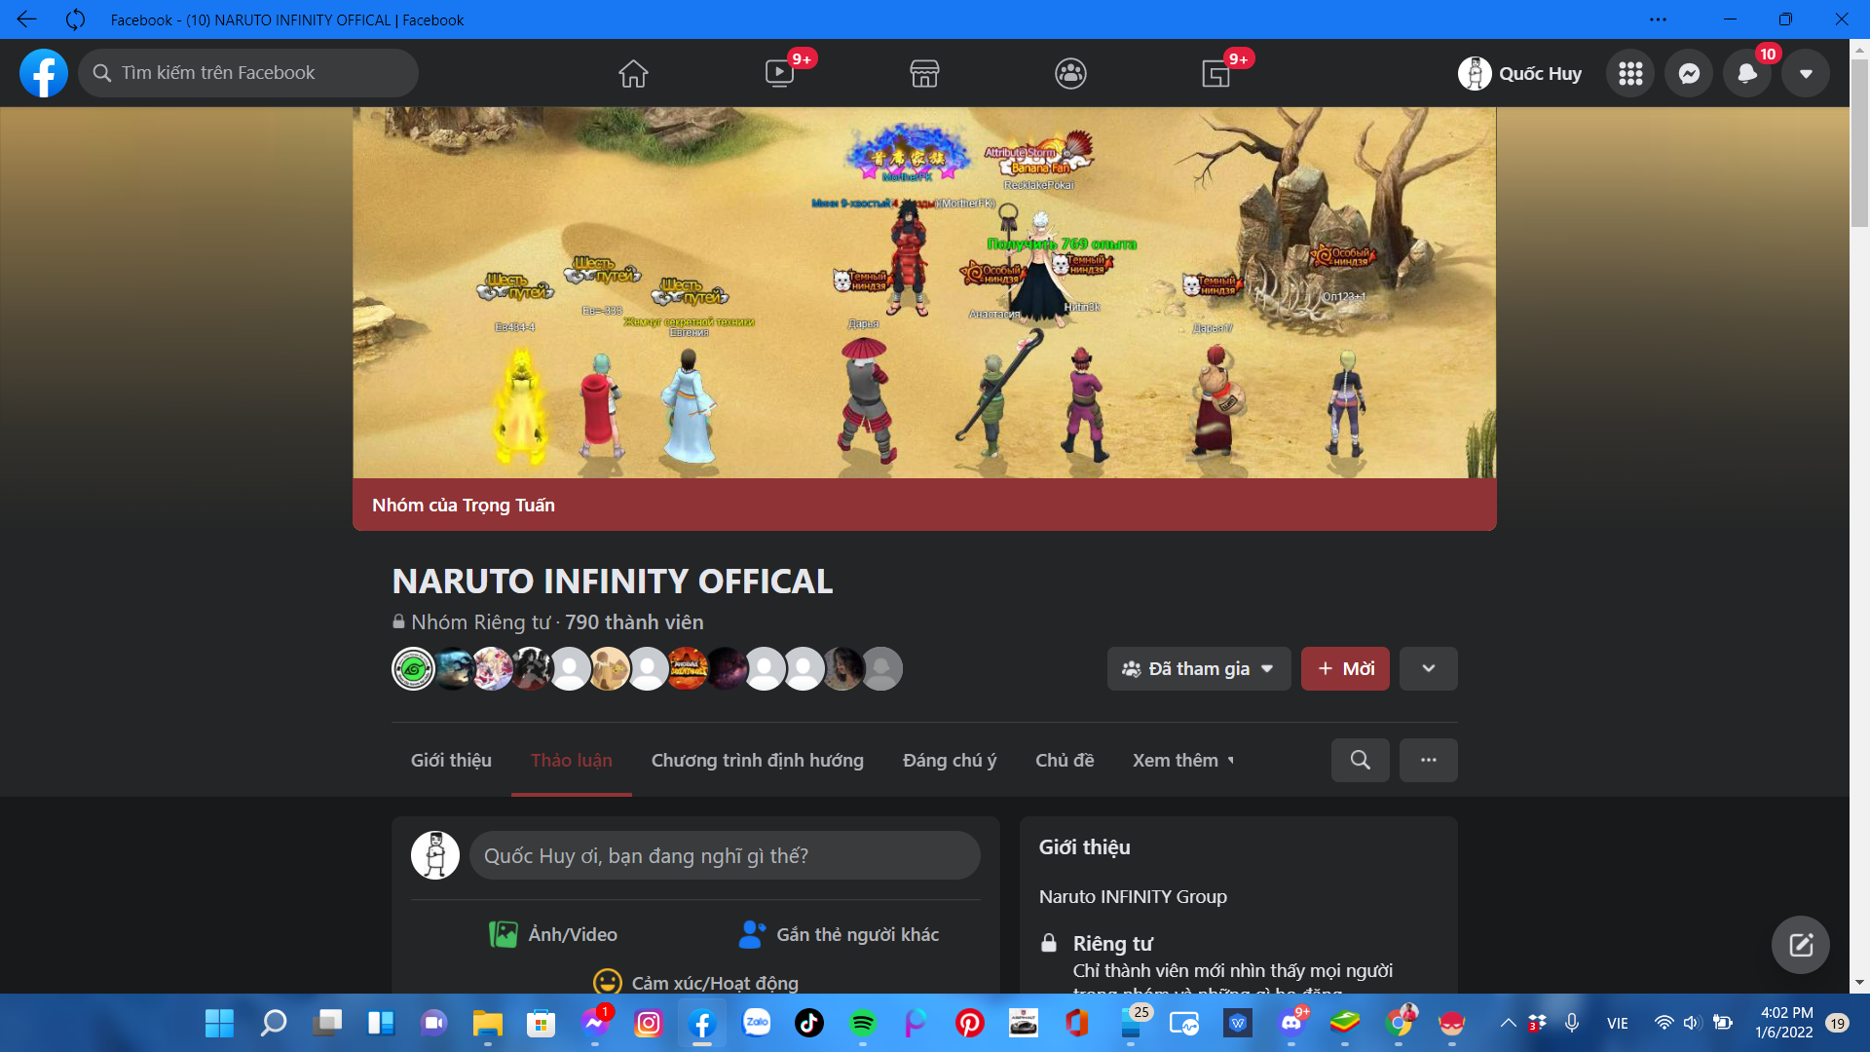The height and width of the screenshot is (1052, 1870).
Task: Open Discord from the taskbar
Action: point(1291,1023)
